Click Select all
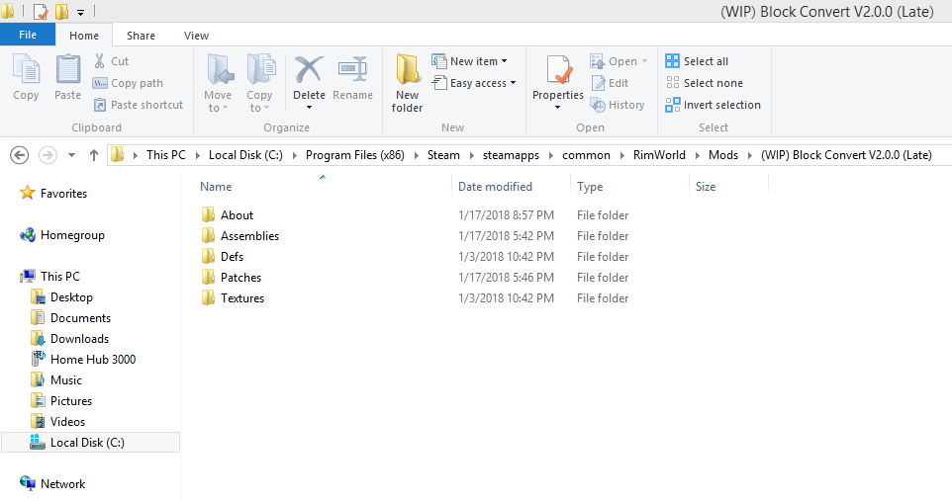 pyautogui.click(x=697, y=61)
